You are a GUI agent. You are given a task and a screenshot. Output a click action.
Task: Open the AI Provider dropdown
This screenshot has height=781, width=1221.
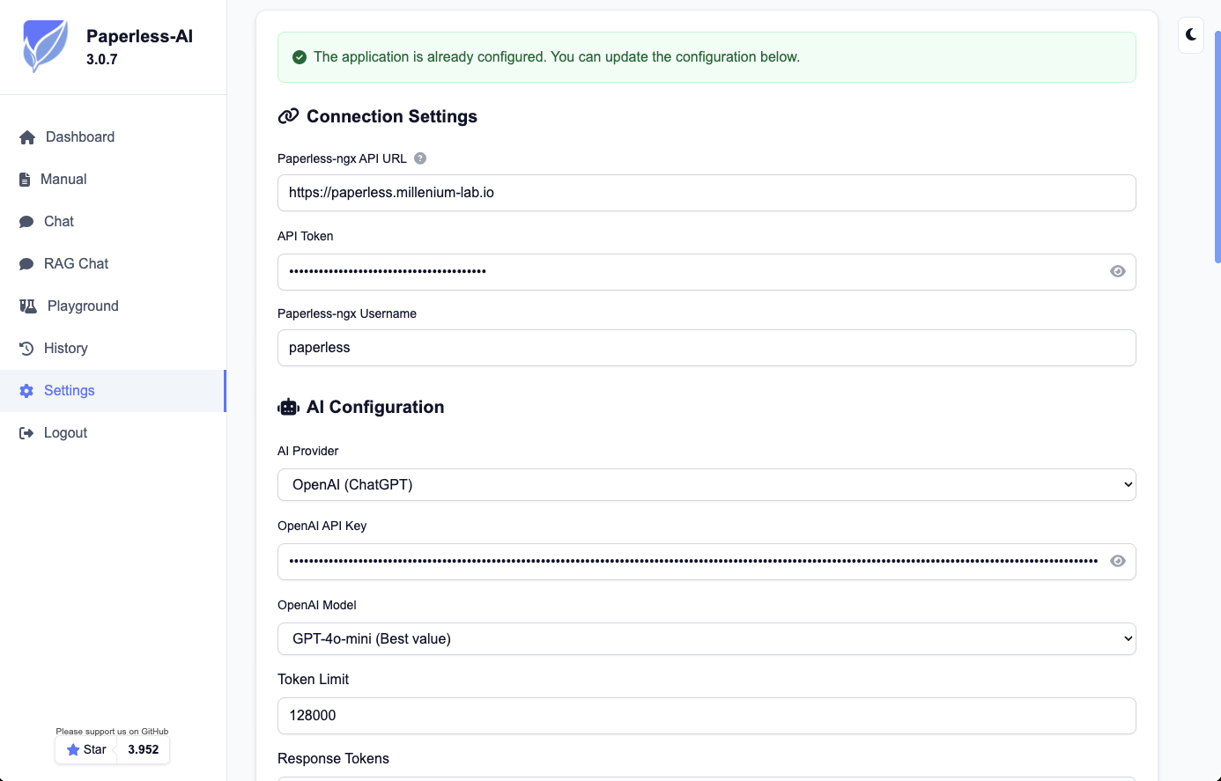pyautogui.click(x=707, y=484)
